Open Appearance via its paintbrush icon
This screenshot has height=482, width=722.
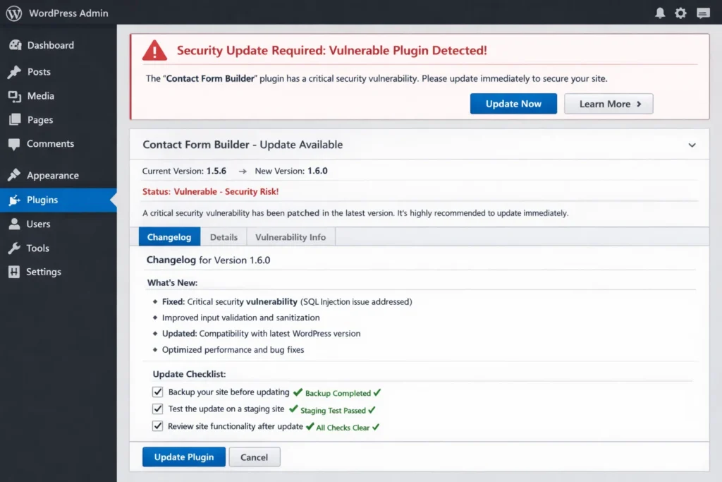[17, 175]
